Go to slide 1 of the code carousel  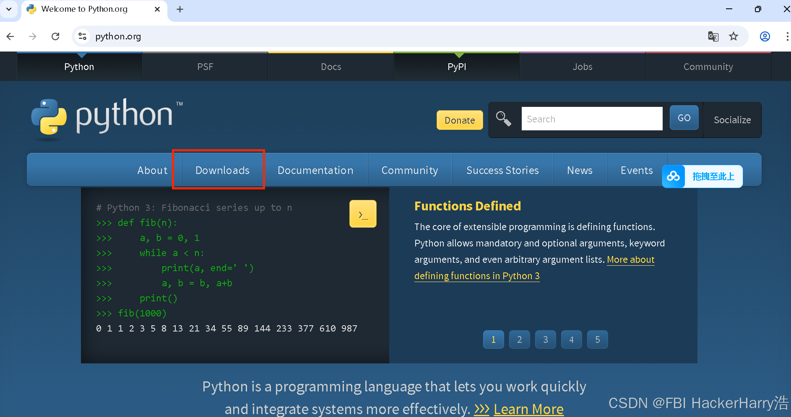tap(494, 339)
